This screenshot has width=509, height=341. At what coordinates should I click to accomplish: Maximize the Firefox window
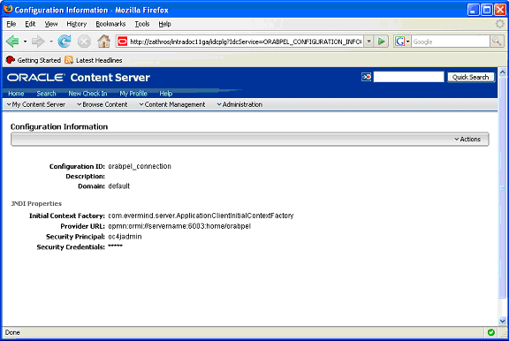487,10
